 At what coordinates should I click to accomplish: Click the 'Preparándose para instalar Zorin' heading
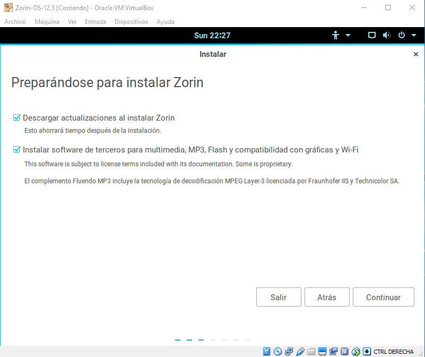107,82
